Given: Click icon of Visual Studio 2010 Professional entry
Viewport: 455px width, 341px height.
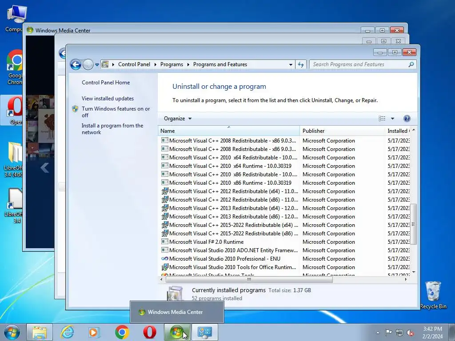Looking at the screenshot, I should tap(164, 258).
